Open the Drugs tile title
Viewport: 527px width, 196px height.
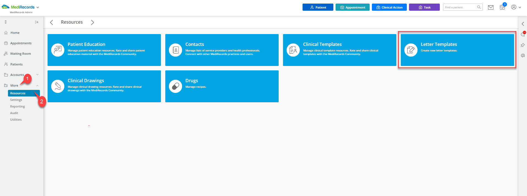pos(192,81)
